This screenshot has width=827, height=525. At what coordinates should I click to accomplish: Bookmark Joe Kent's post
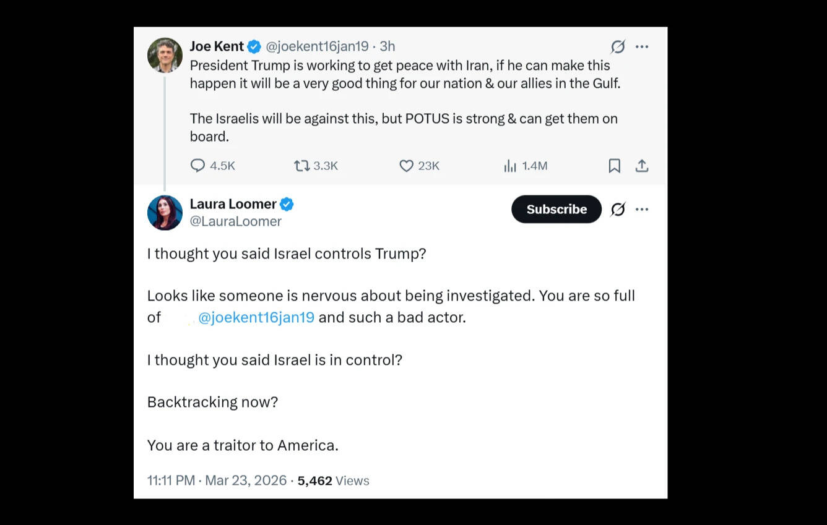(614, 166)
